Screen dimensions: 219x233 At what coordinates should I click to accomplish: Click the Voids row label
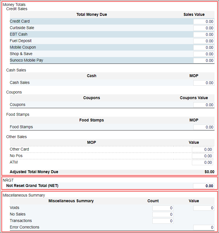click(x=15, y=208)
